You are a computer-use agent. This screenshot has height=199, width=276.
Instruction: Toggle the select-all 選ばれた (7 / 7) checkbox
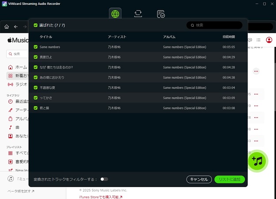[35, 25]
